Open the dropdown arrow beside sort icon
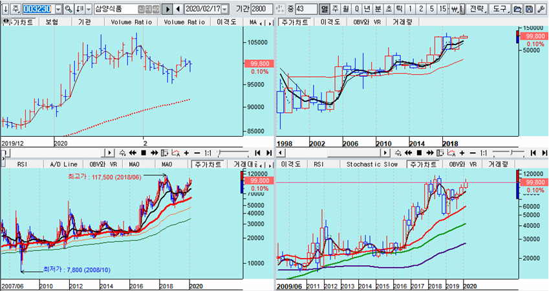The width and height of the screenshot is (549, 291). pos(89,9)
